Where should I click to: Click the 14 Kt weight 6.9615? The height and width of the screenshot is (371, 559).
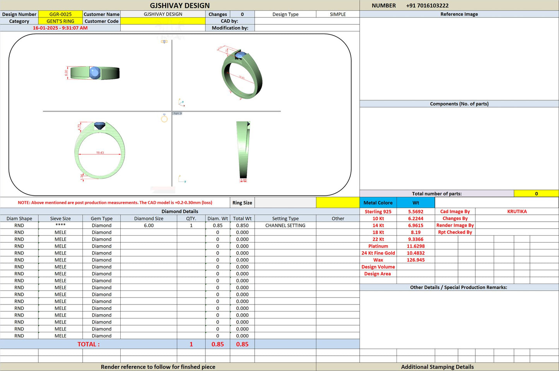pyautogui.click(x=416, y=226)
